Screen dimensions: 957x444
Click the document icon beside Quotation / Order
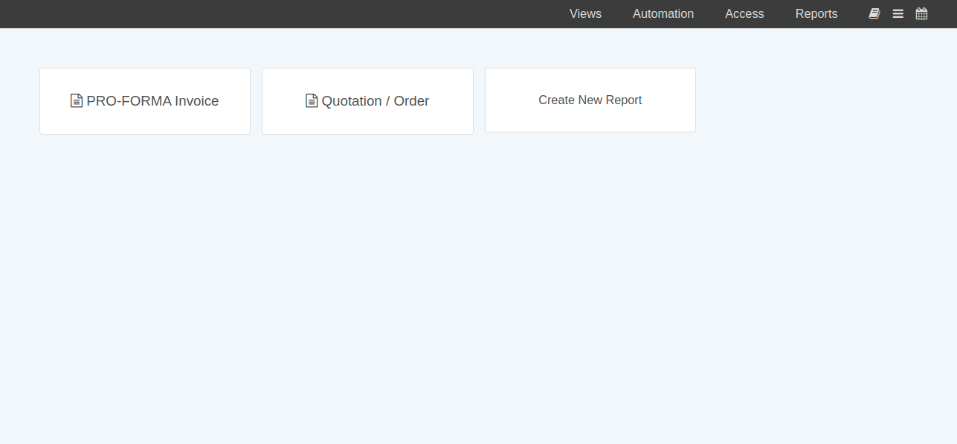[x=312, y=100]
